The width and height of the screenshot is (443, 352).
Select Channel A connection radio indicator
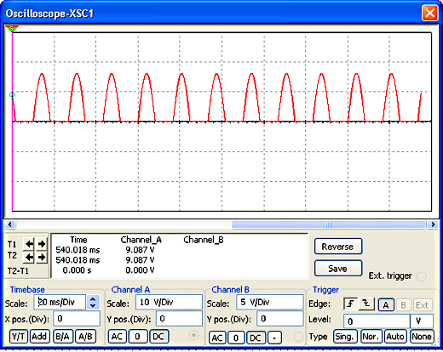pyautogui.click(x=193, y=336)
